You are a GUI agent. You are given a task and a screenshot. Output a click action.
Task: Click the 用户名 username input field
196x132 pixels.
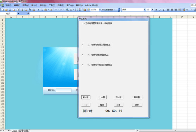(64, 90)
